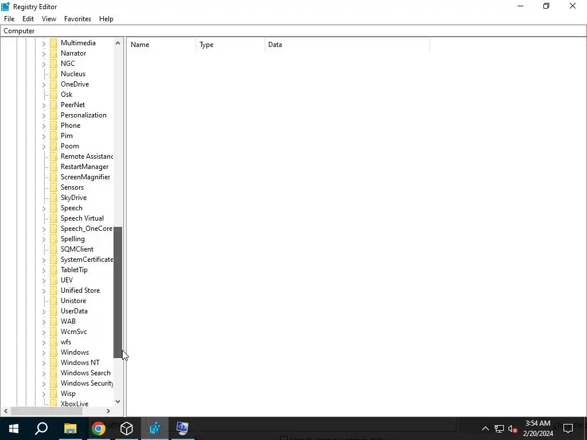This screenshot has width=587, height=440.
Task: Open Google Chrome from the taskbar
Action: click(99, 429)
